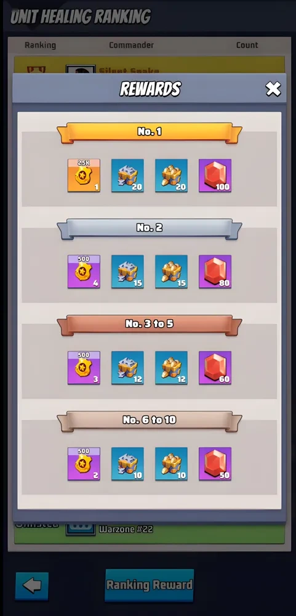Tap the 500 badge reward with count 4
This screenshot has width=296, height=616.
tap(84, 272)
